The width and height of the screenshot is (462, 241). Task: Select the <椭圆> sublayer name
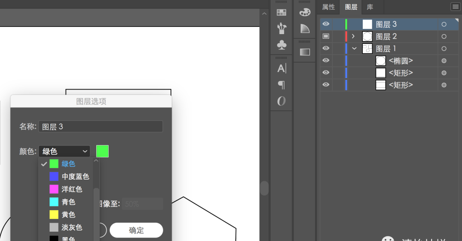click(x=401, y=61)
